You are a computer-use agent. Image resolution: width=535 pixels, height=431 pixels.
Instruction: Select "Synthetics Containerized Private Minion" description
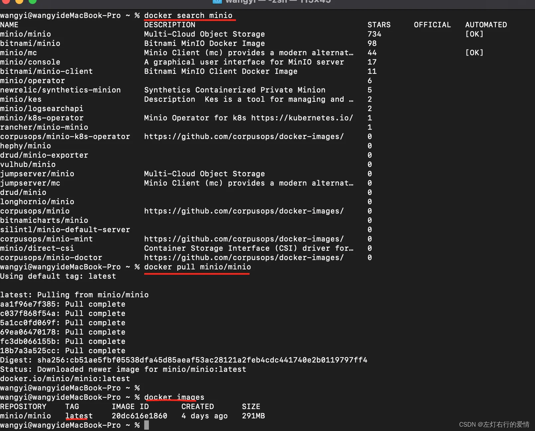click(235, 90)
